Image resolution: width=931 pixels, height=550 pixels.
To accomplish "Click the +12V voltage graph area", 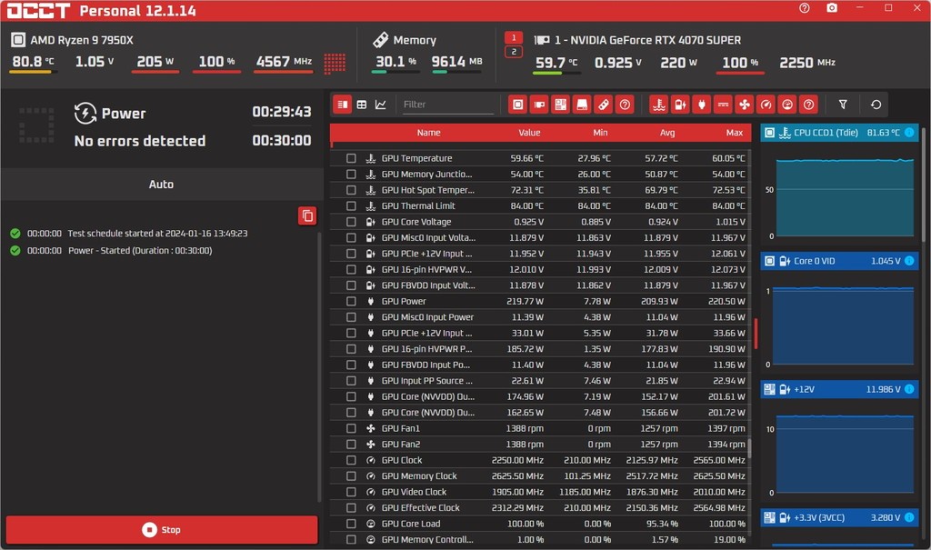I will (x=845, y=455).
